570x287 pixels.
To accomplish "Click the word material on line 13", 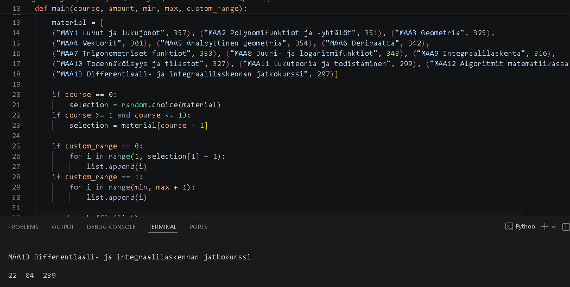I will (x=69, y=23).
